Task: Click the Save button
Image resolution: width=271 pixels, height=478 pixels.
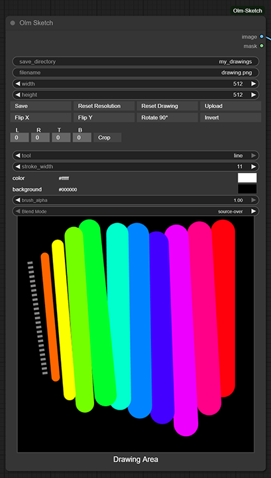Action: click(x=41, y=106)
